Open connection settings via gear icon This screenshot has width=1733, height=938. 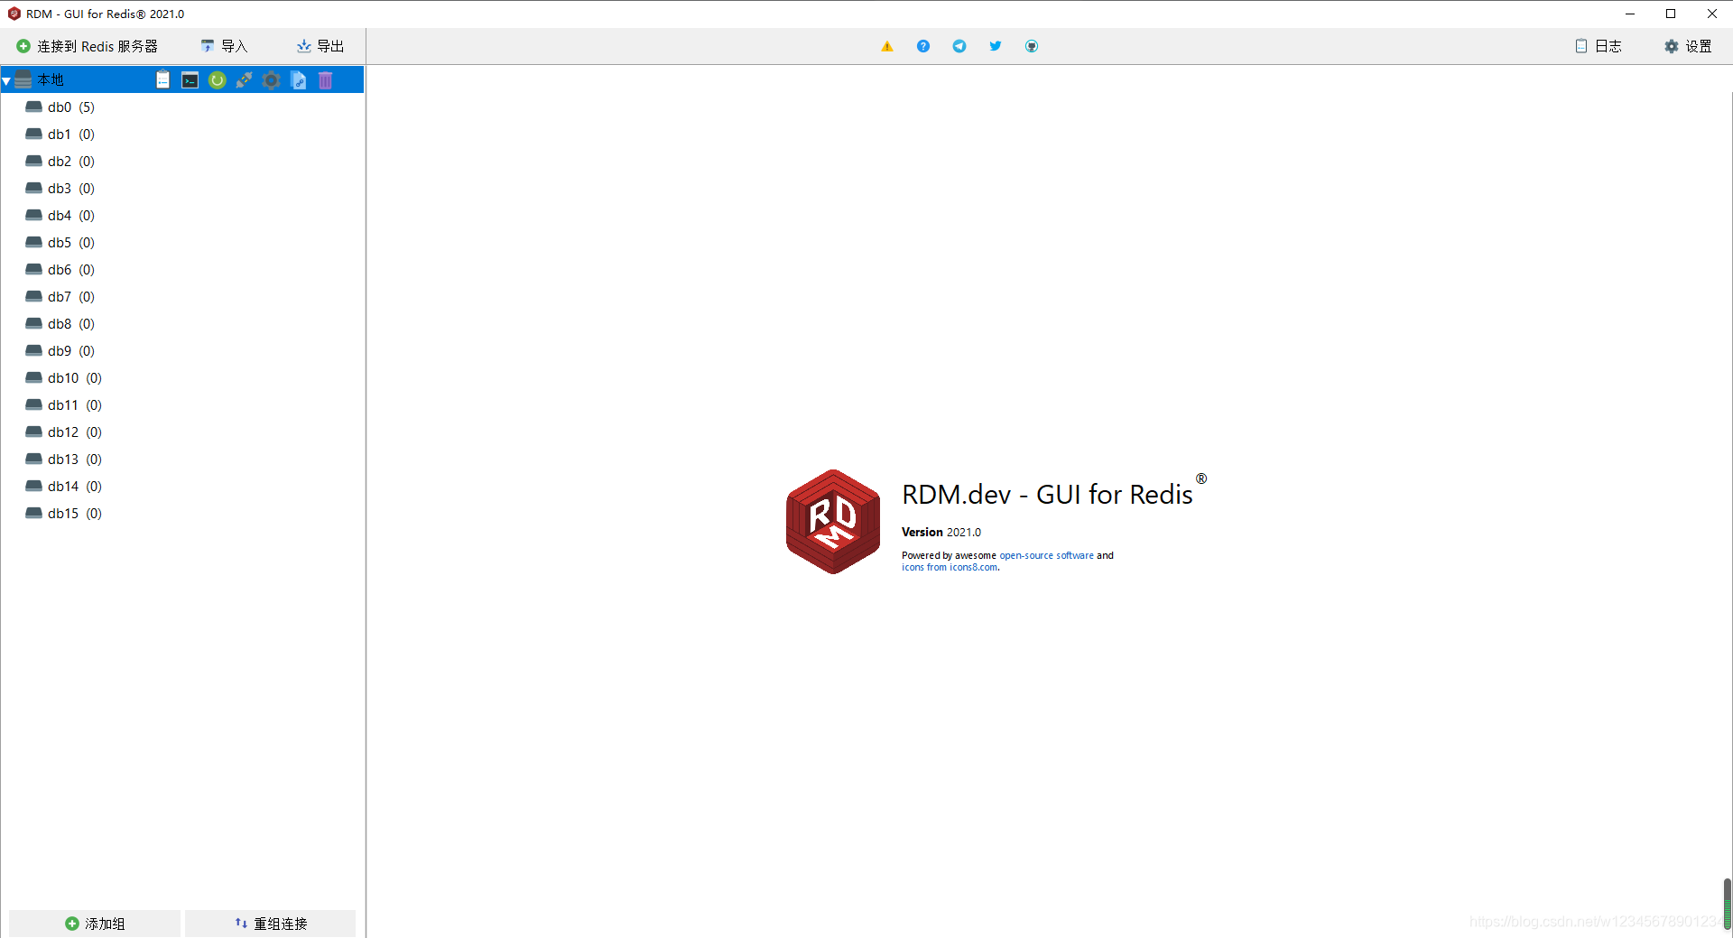271,79
